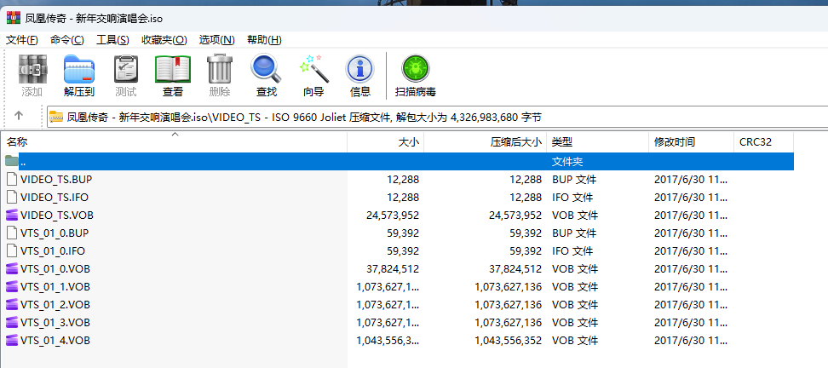Click the archive path address field

437,118
